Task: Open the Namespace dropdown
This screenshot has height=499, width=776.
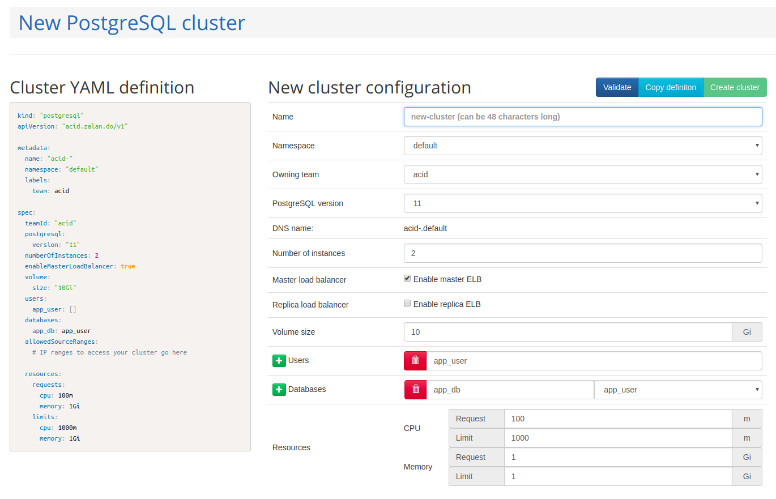Action: click(x=583, y=146)
